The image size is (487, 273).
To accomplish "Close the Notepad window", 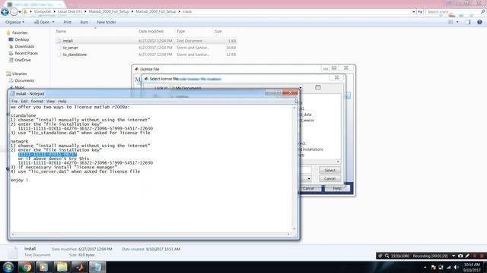I will click(x=291, y=93).
